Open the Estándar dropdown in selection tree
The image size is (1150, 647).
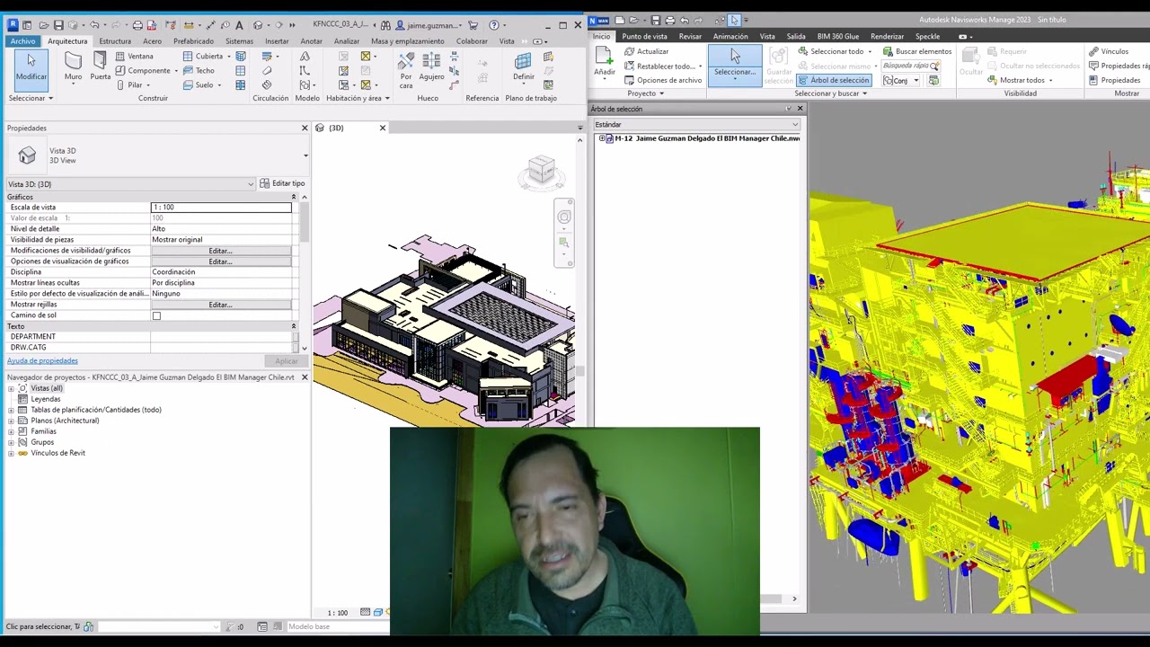coord(695,124)
